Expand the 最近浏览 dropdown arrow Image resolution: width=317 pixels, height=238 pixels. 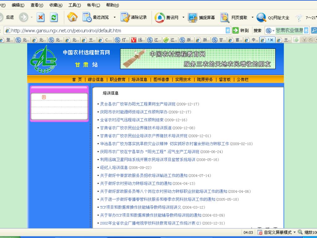point(115,17)
